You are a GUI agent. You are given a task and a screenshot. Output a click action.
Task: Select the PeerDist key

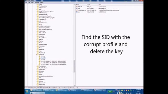[x=41, y=39]
